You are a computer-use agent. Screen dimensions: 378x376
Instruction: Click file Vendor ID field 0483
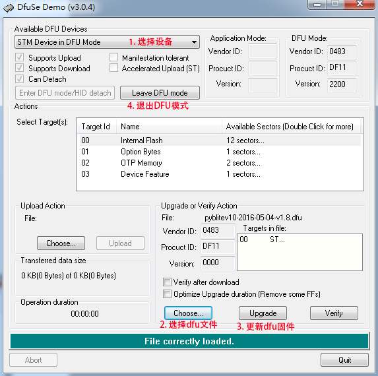[218, 231]
